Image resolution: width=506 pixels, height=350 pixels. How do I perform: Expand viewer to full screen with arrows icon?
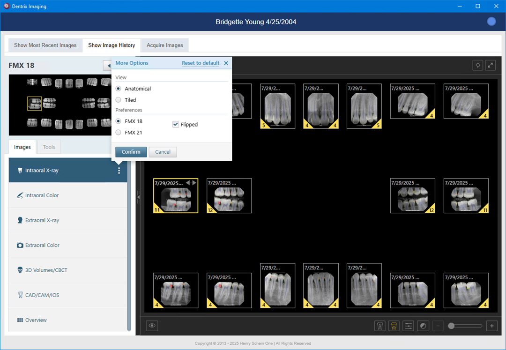point(490,65)
